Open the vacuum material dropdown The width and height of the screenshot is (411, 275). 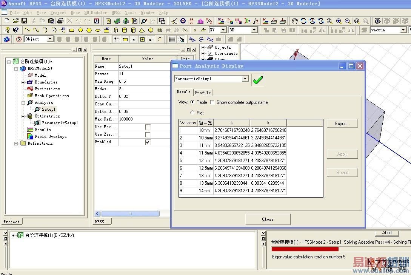pyautogui.click(x=403, y=30)
